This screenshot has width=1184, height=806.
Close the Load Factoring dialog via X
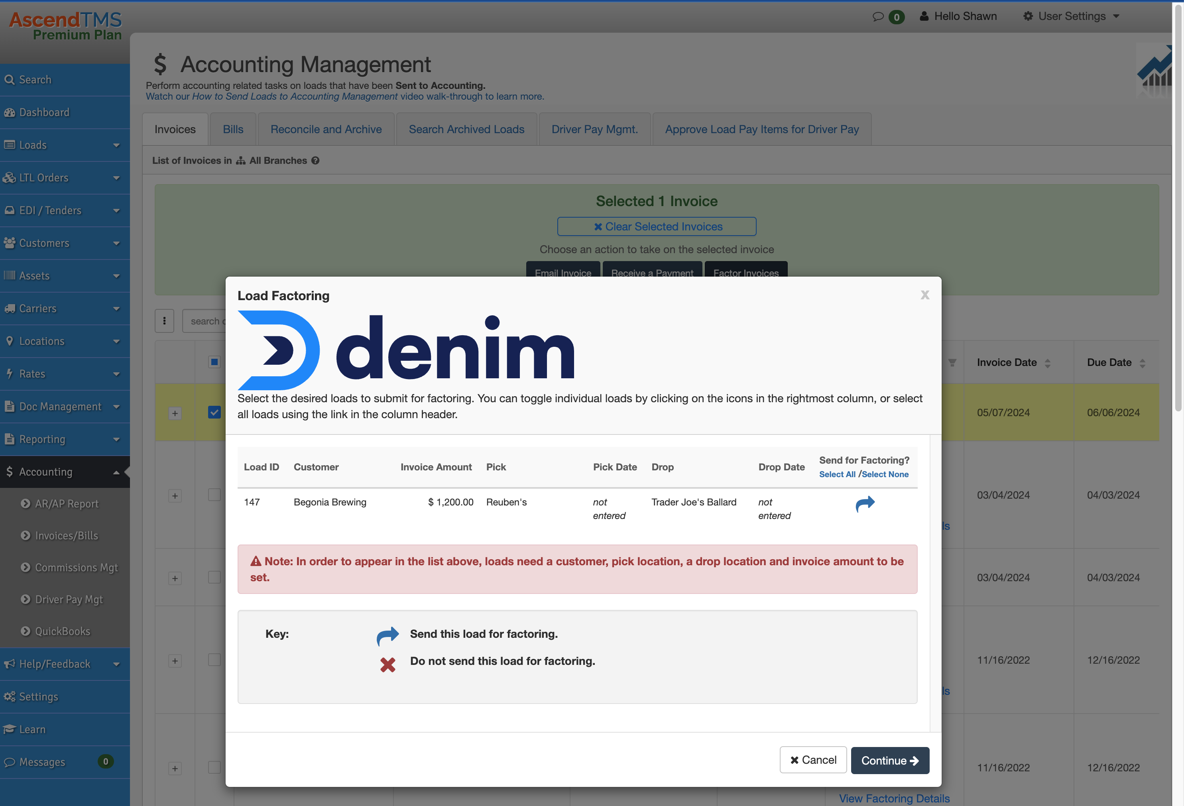click(x=925, y=295)
